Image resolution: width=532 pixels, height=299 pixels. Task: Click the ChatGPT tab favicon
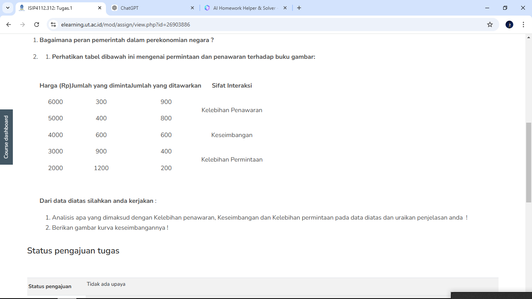[115, 8]
